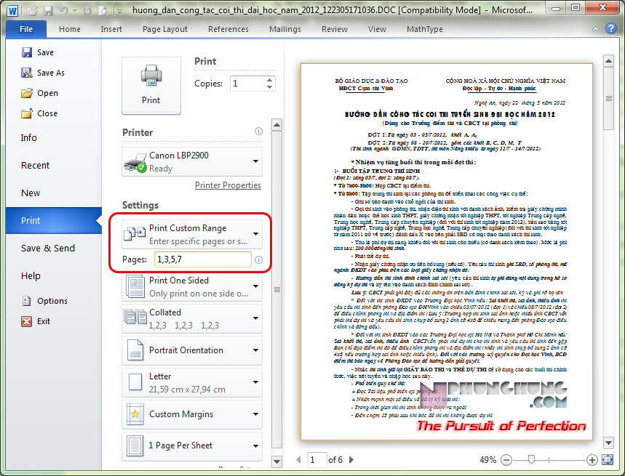Expand the Portrait Orientation dropdown

(192, 350)
